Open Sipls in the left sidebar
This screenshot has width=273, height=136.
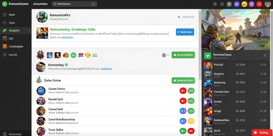click(x=16, y=23)
